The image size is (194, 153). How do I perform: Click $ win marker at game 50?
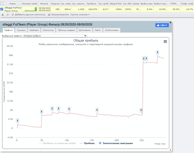click(x=42, y=111)
